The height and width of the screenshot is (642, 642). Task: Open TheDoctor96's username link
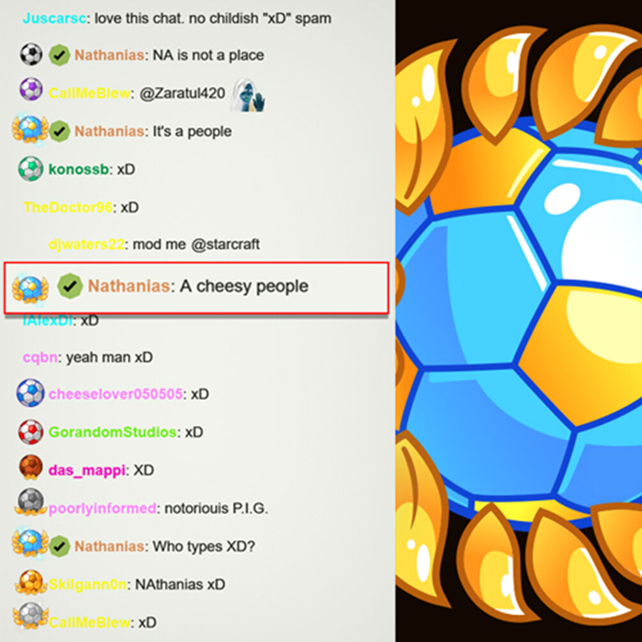pyautogui.click(x=68, y=207)
